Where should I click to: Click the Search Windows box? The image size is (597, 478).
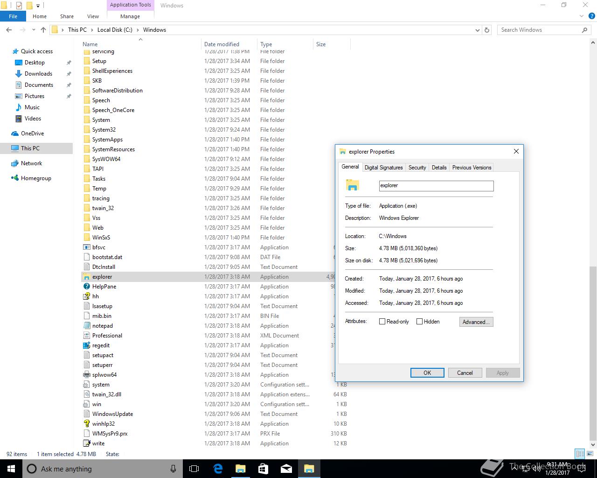544,30
